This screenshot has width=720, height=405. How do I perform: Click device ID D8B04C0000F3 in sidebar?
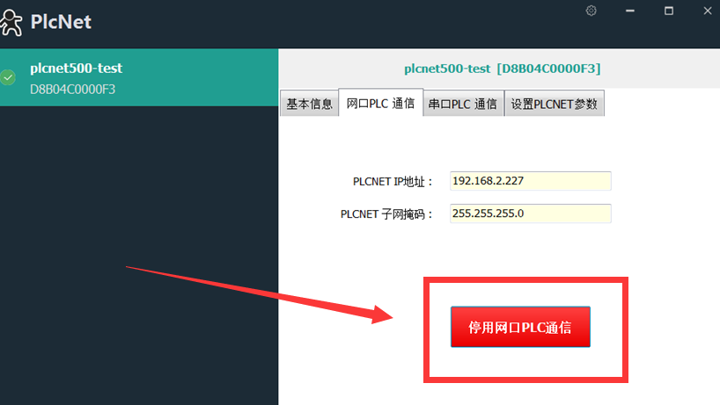tap(72, 89)
